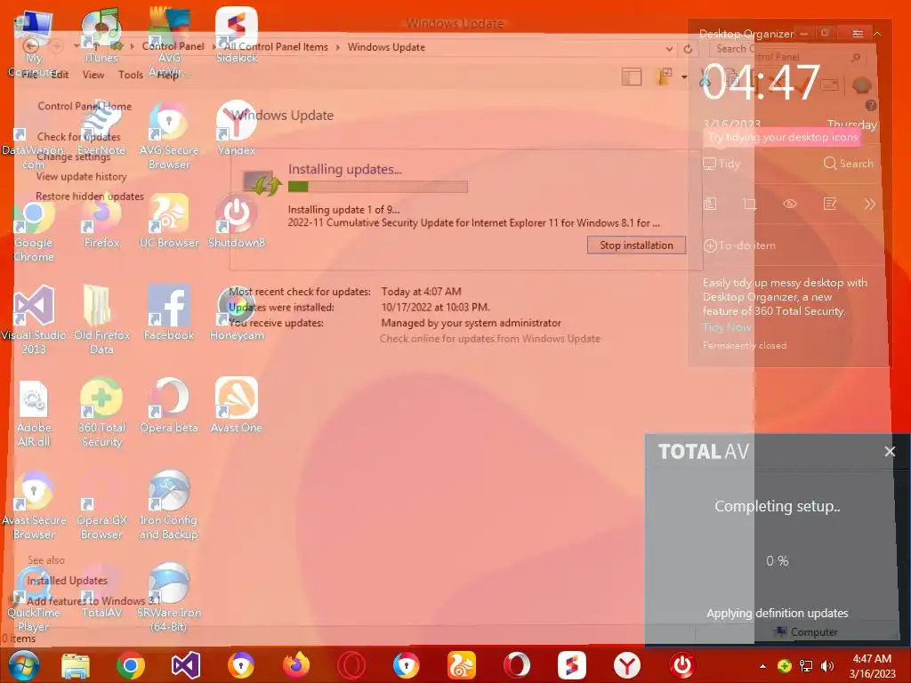Viewport: 911px width, 683px height.
Task: Toggle the eye icon in Desktop Organizer
Action: pyautogui.click(x=790, y=204)
